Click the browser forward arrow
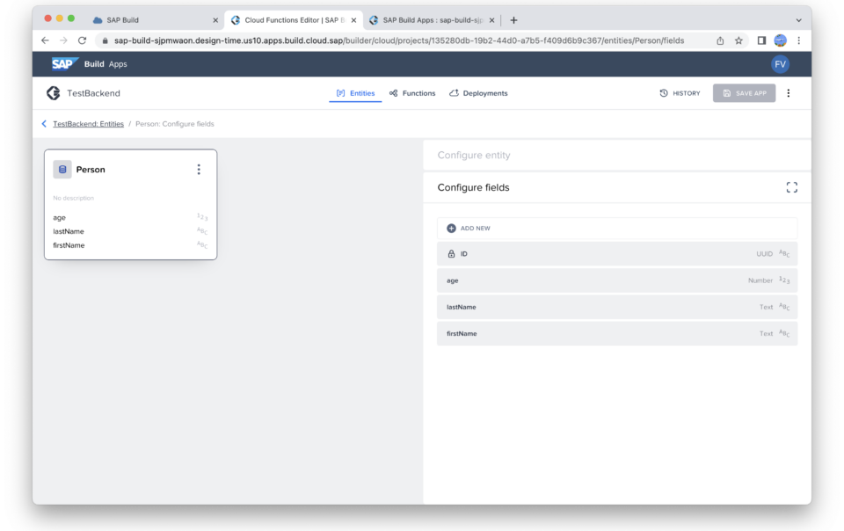Screen dimensions: 844x531 coord(63,40)
